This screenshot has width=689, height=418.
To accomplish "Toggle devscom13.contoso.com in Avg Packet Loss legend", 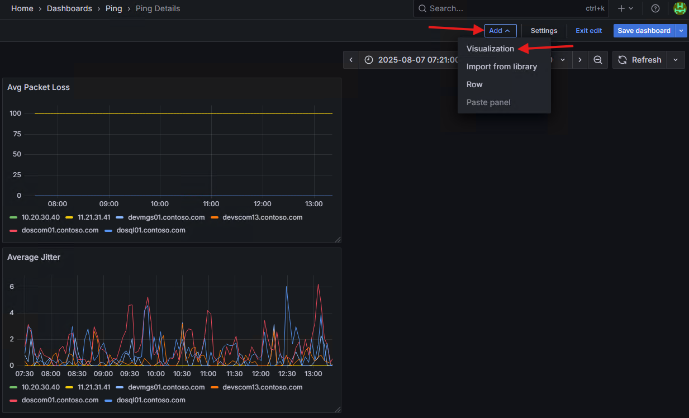I will tap(262, 217).
